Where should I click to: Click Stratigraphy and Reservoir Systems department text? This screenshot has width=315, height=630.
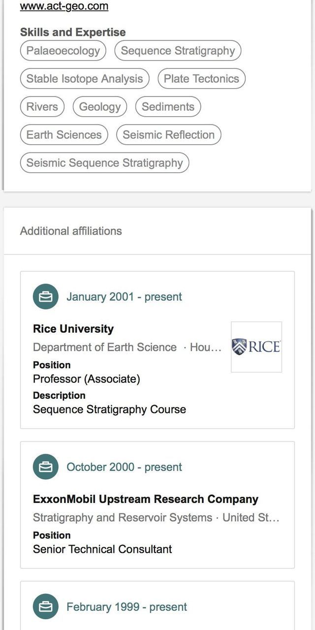click(123, 518)
